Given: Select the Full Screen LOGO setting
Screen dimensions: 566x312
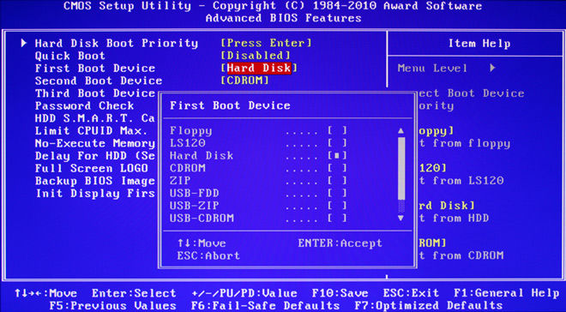Looking at the screenshot, I should click(91, 169).
